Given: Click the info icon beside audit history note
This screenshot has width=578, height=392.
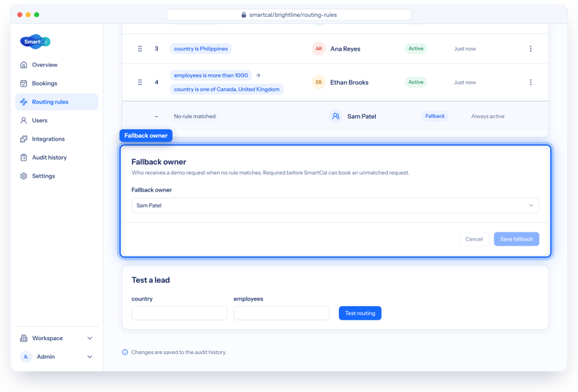Looking at the screenshot, I should tap(125, 353).
